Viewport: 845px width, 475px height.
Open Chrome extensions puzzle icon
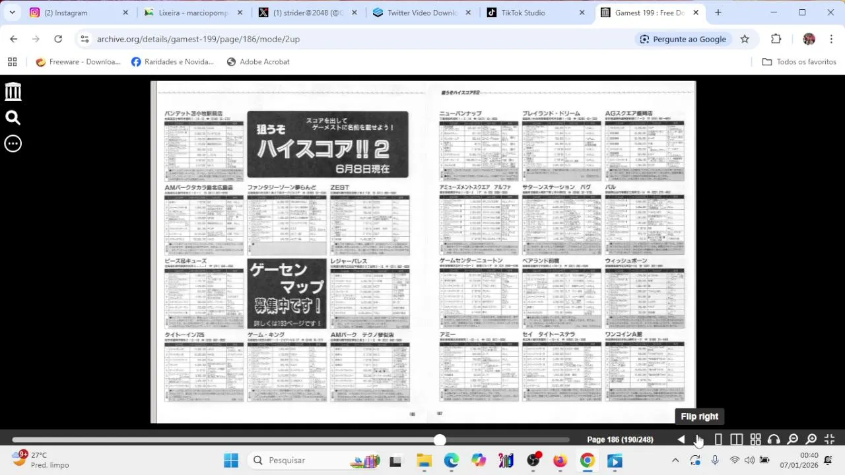[x=776, y=39]
